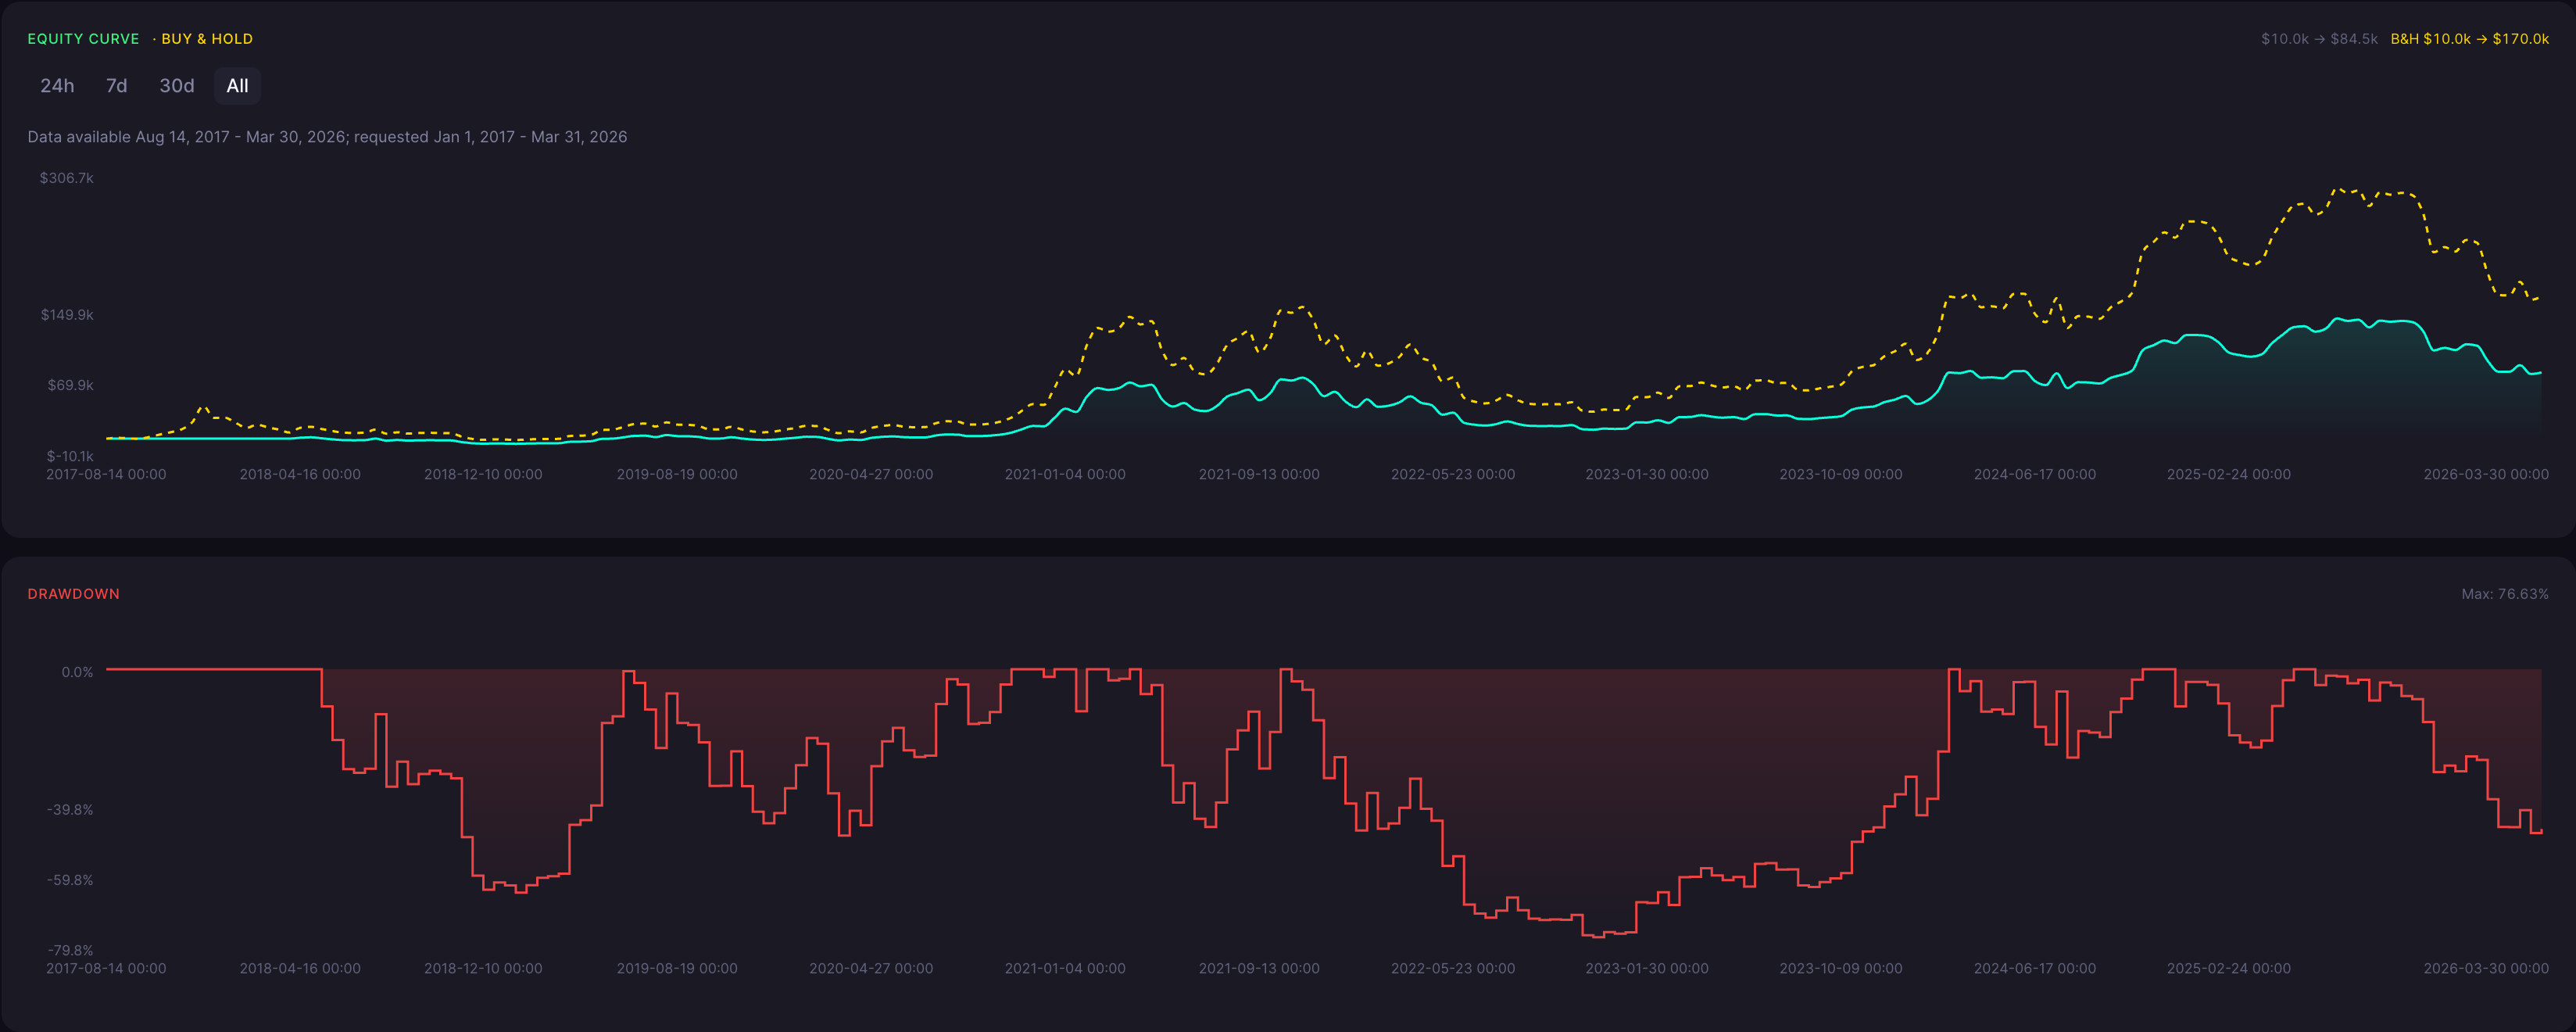Click drawdown chart date 2022-05-23 00:00
Screen dimensions: 2576x1032
coord(1453,969)
